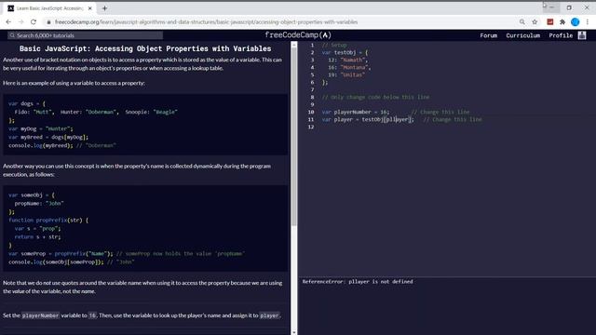
Task: Open the zoom magnifier in the address bar
Action: tap(522, 22)
